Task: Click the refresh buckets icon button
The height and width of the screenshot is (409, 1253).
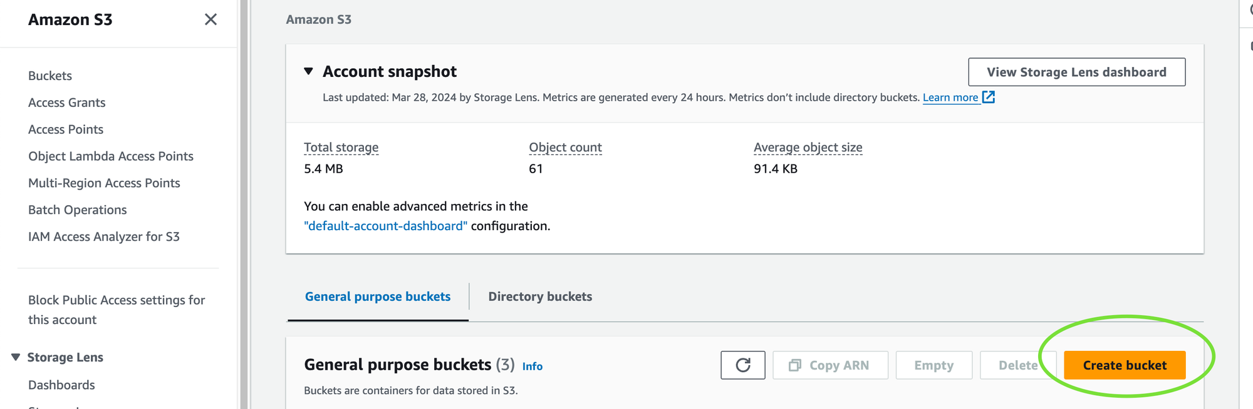Action: click(742, 365)
